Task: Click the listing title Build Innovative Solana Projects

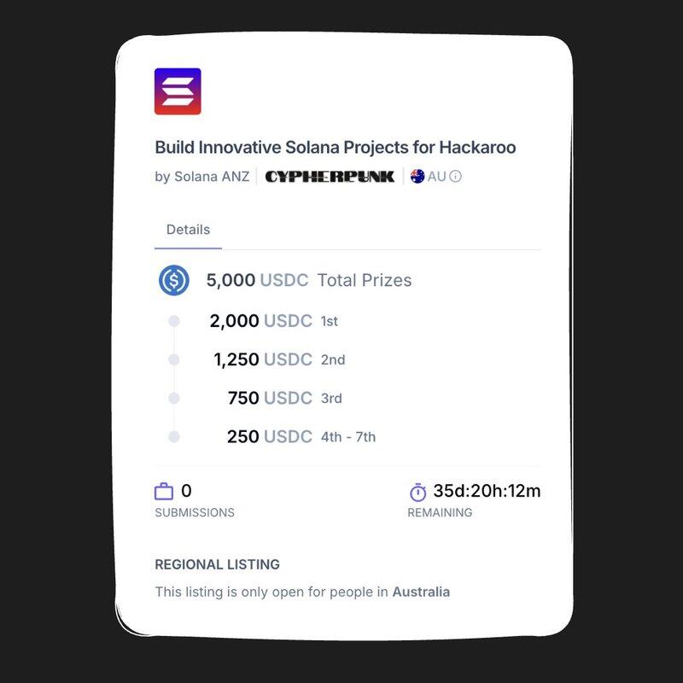Action: (336, 147)
